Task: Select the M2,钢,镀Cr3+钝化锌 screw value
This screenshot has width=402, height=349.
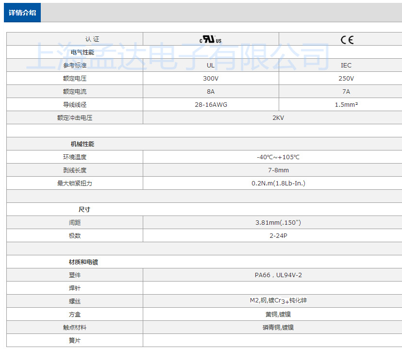Action: coord(278,300)
